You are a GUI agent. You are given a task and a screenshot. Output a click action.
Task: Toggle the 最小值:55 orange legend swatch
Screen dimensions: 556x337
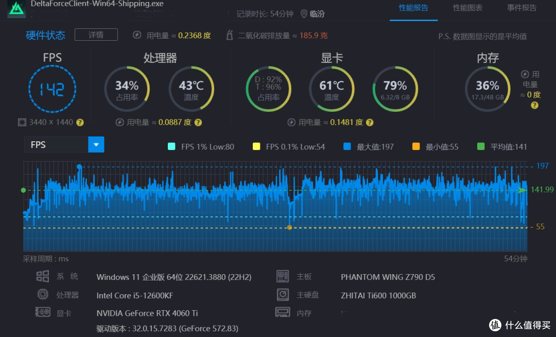[416, 146]
